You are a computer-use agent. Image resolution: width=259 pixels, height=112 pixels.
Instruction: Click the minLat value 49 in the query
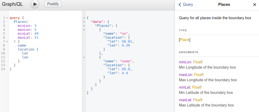(x=36, y=33)
